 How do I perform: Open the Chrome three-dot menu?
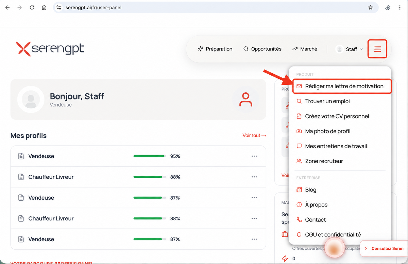point(400,7)
